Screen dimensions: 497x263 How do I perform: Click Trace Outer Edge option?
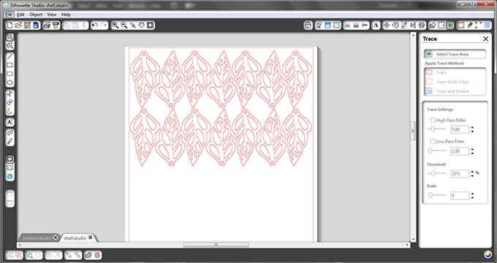[x=447, y=82]
